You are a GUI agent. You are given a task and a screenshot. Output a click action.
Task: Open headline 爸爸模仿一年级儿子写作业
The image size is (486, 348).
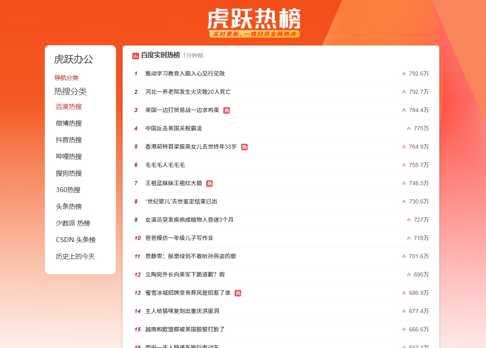(x=179, y=238)
